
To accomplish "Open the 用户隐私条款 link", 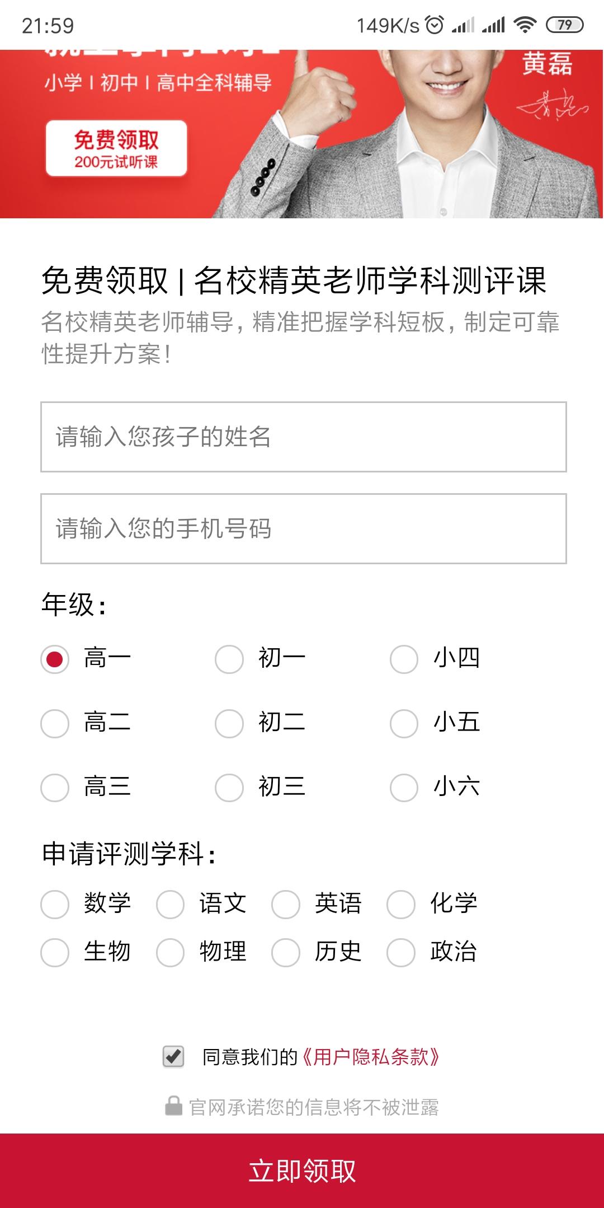I will pyautogui.click(x=371, y=1057).
